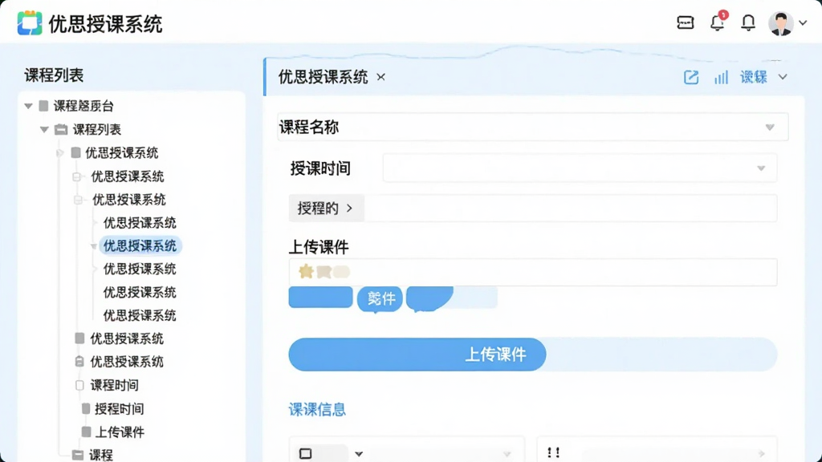The height and width of the screenshot is (462, 822).
Task: Select the 上传课件 item in the tree
Action: point(120,432)
